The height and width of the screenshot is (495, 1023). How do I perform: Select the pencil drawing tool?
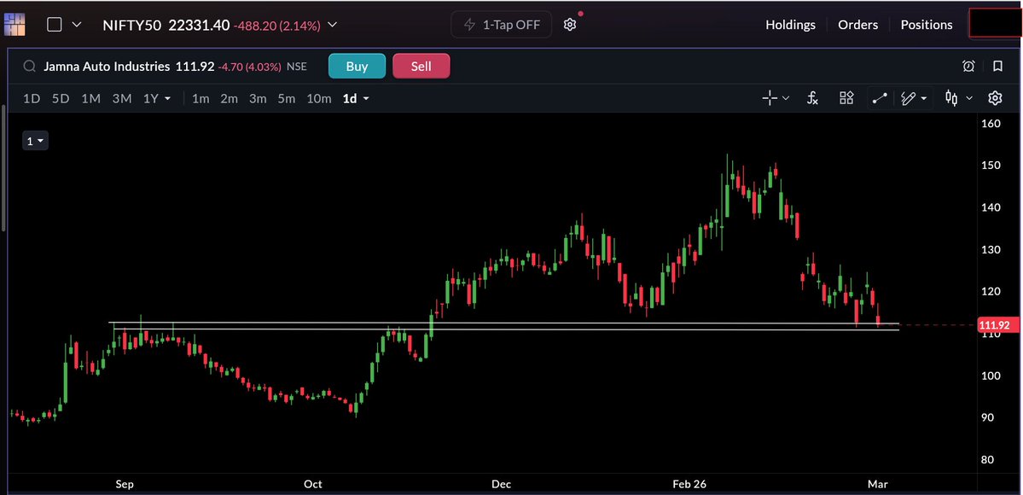908,99
